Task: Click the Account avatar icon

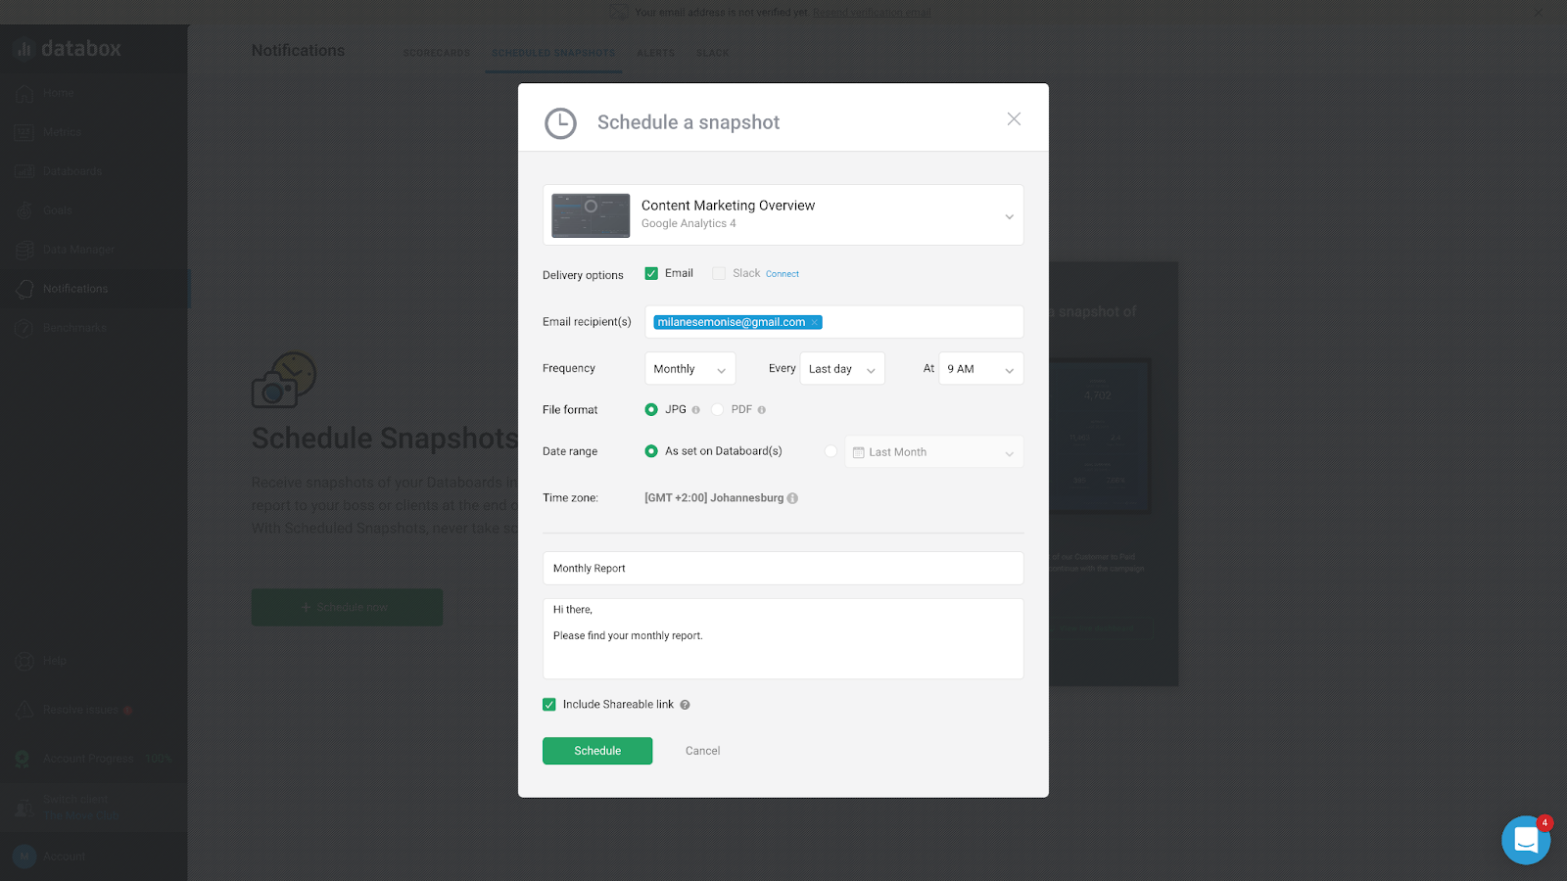Action: (24, 857)
